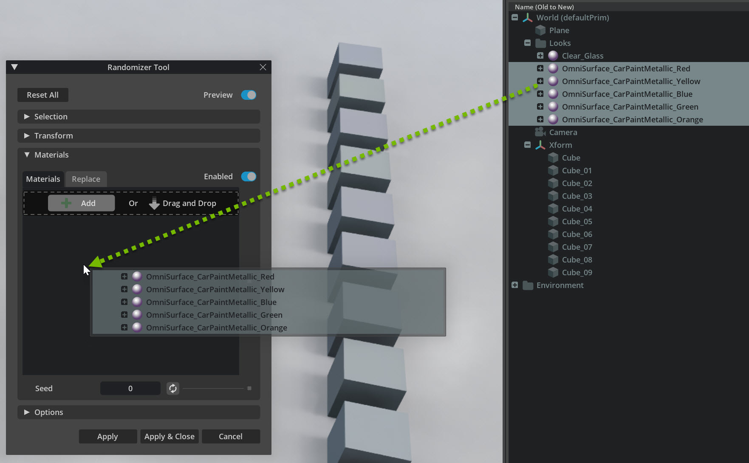Click the Apply button
The height and width of the screenshot is (463, 749).
tap(107, 436)
